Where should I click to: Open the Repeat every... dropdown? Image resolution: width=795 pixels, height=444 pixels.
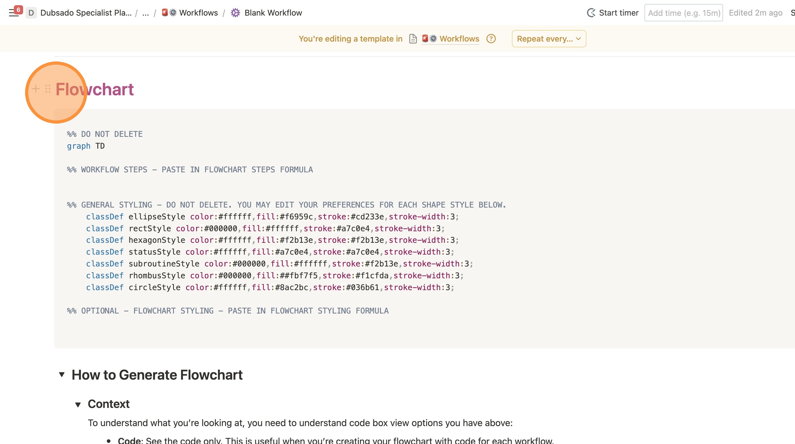click(549, 39)
